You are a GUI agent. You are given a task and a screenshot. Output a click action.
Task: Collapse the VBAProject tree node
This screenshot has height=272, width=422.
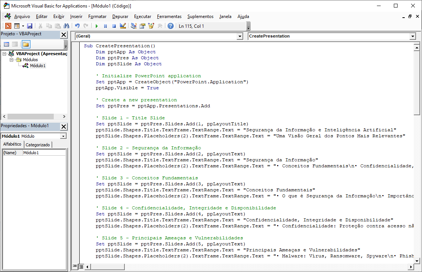(x=4, y=54)
